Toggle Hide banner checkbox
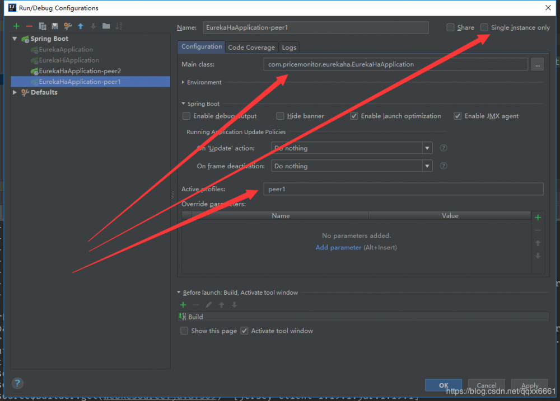 tap(281, 116)
